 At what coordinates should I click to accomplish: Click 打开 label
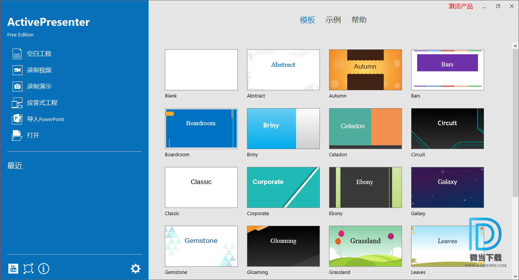(x=33, y=135)
